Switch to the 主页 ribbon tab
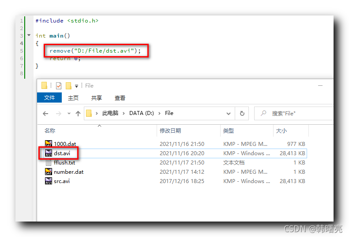The image size is (349, 237). (x=73, y=98)
